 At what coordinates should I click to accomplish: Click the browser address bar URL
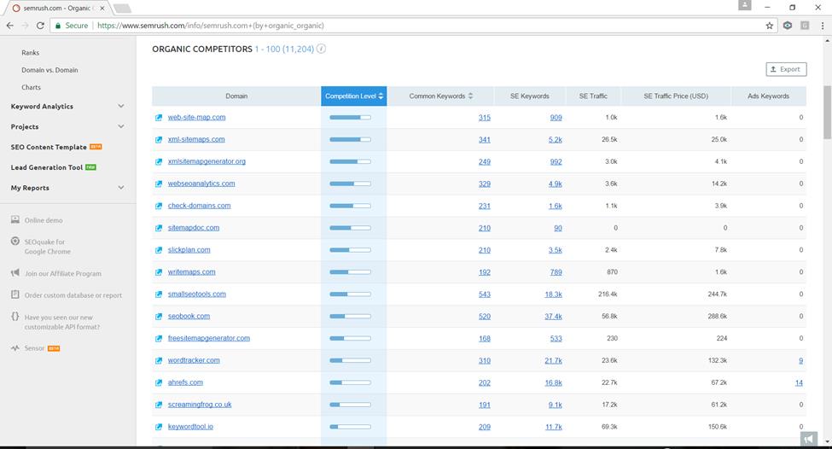[x=211, y=26]
